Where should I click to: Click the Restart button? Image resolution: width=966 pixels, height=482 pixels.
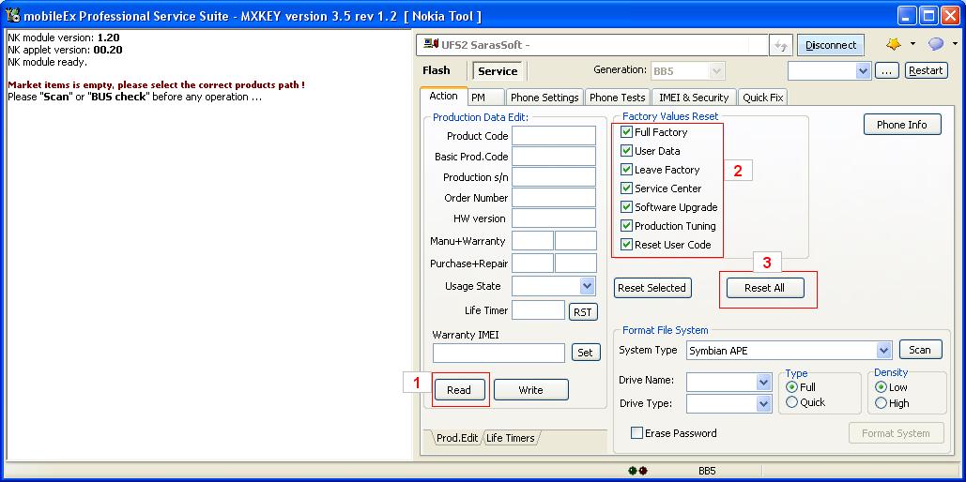pos(926,70)
